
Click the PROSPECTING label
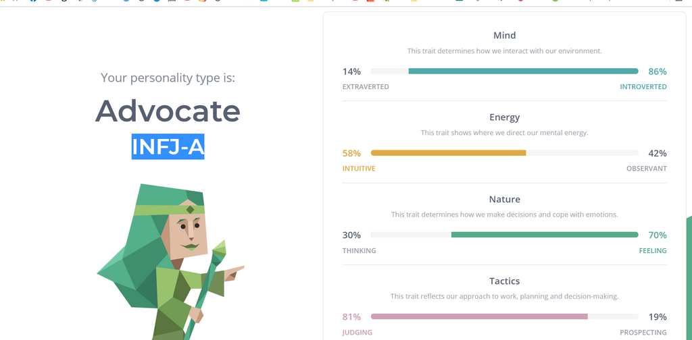pyautogui.click(x=643, y=333)
